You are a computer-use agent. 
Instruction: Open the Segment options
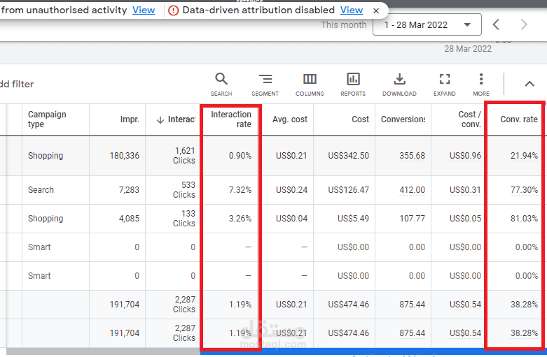(x=265, y=85)
